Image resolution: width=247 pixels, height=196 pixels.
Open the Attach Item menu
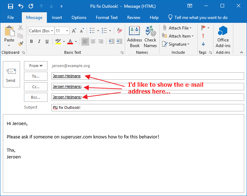[x=178, y=36]
